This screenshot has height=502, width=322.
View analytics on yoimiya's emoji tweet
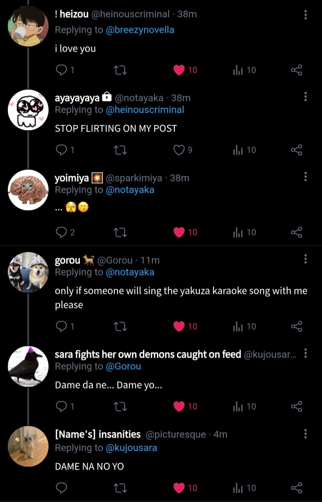244,232
